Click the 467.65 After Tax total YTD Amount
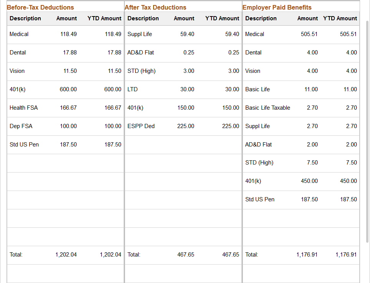 (231, 255)
